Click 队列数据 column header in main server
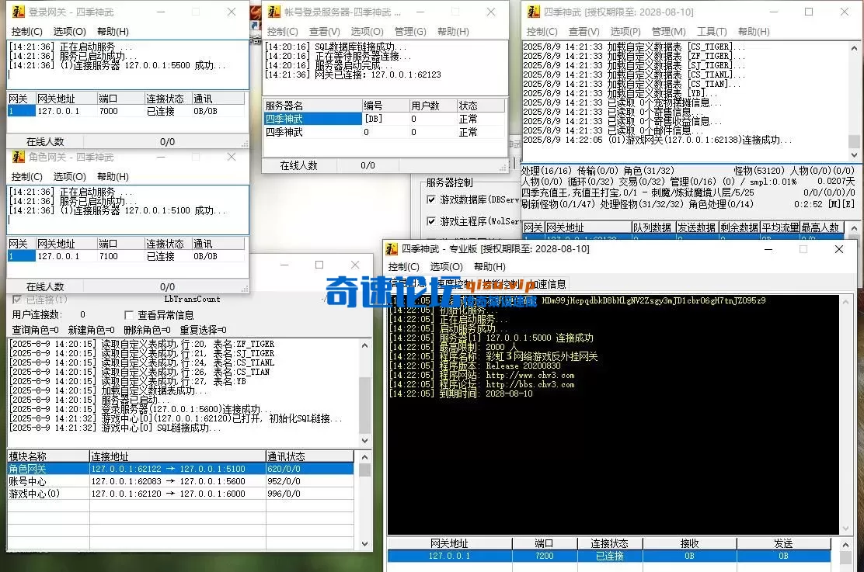 tap(653, 227)
